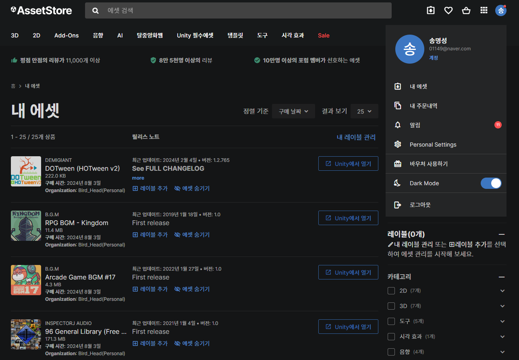Click the large profile avatar in menu

tap(409, 49)
